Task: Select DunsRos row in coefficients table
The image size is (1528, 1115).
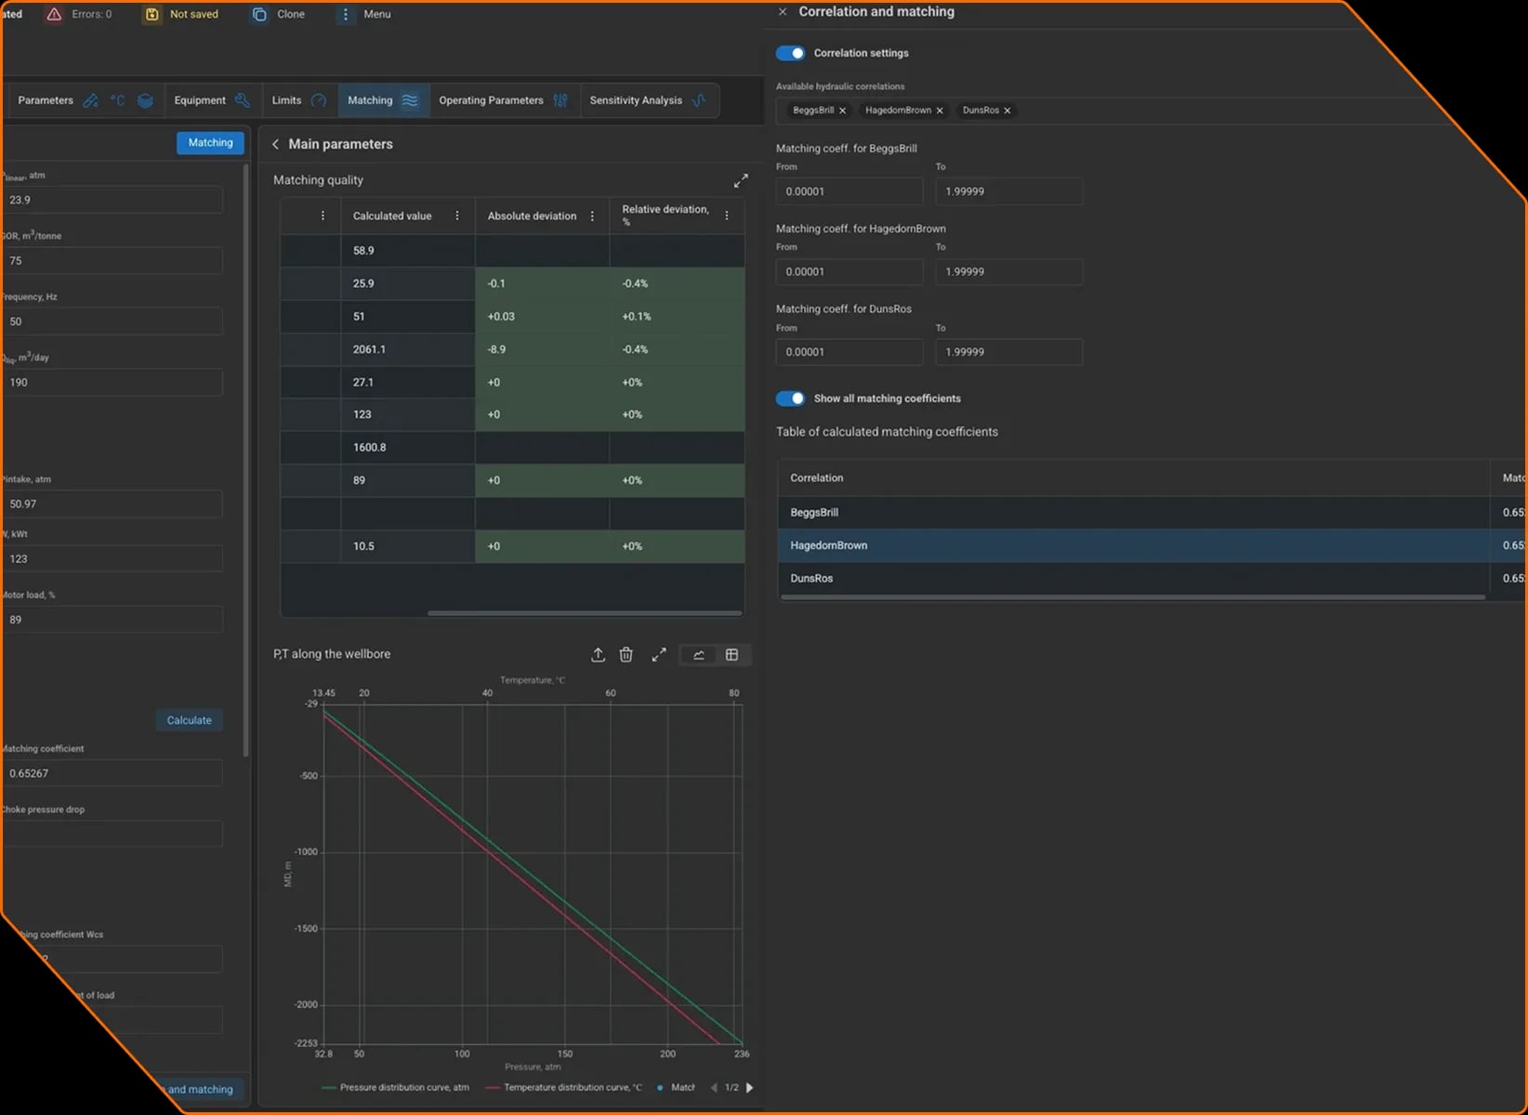Action: (1153, 578)
